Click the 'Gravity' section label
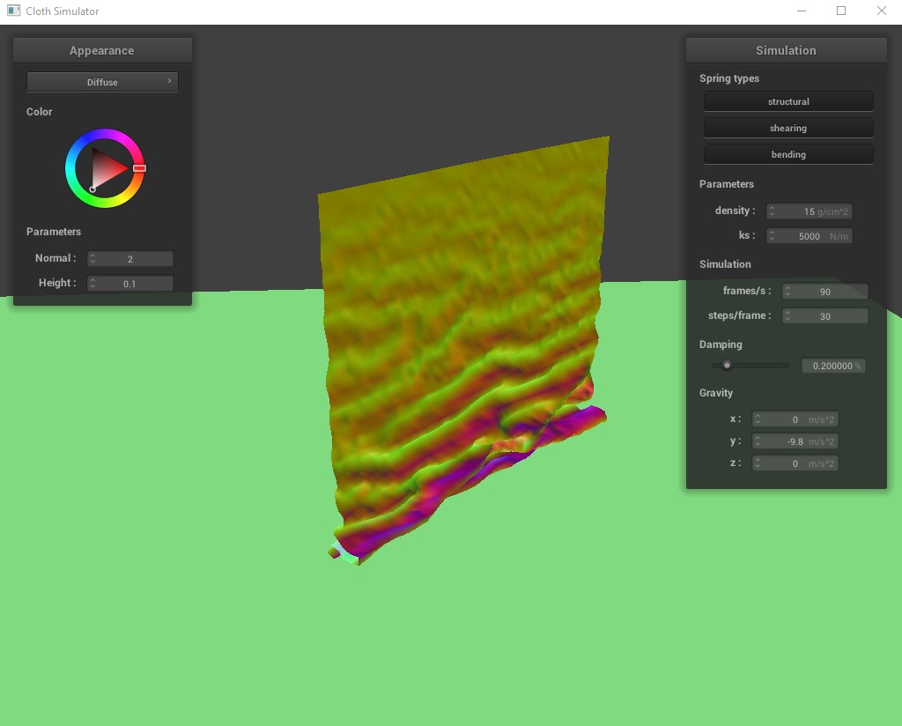 pos(715,393)
